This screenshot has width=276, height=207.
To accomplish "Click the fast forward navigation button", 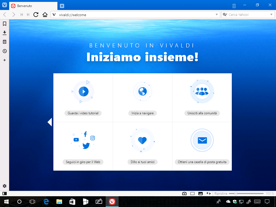I will [28, 15].
